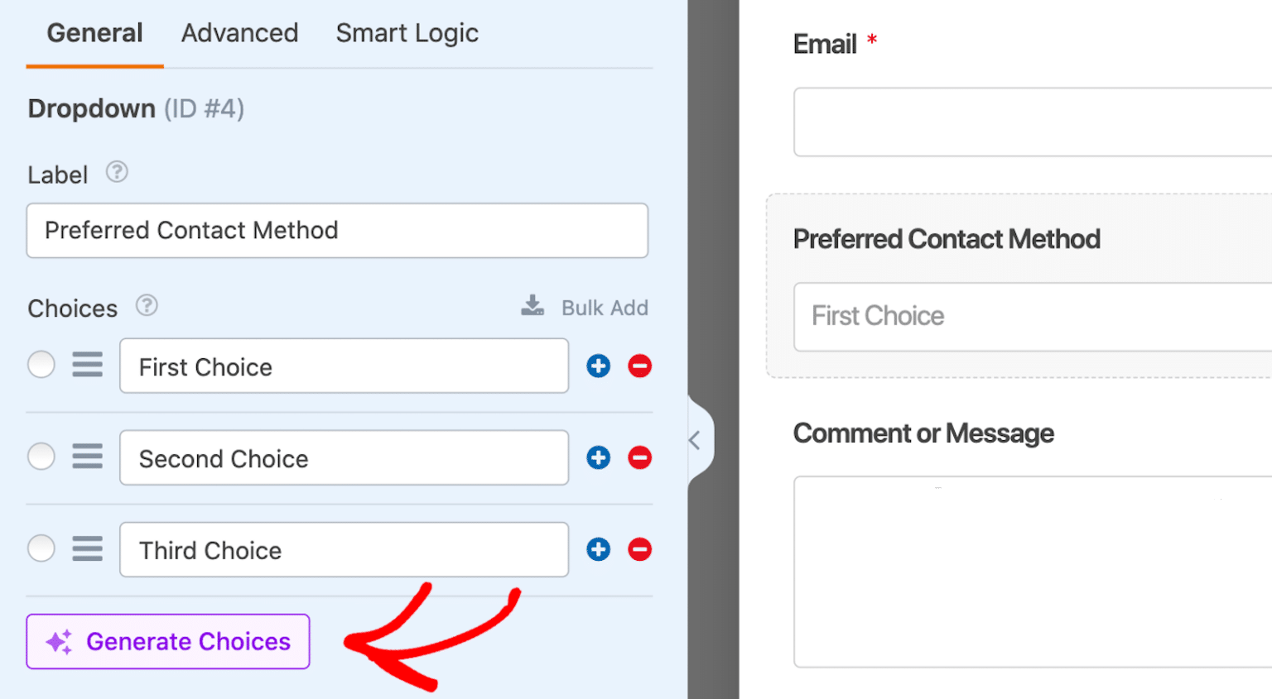
Task: Click the help icon next to Label
Action: click(x=117, y=173)
